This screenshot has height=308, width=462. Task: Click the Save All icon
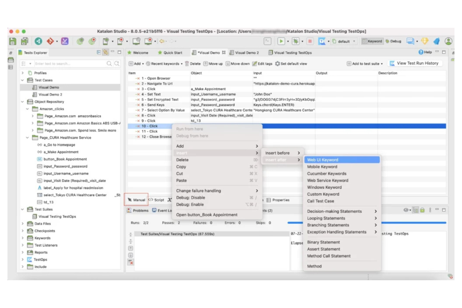tap(24, 41)
